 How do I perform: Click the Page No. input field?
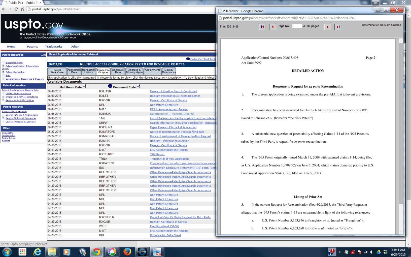coord(296,26)
